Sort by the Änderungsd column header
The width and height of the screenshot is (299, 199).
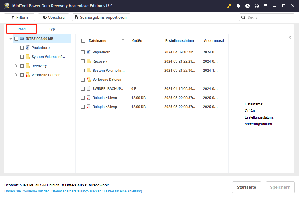click(214, 41)
